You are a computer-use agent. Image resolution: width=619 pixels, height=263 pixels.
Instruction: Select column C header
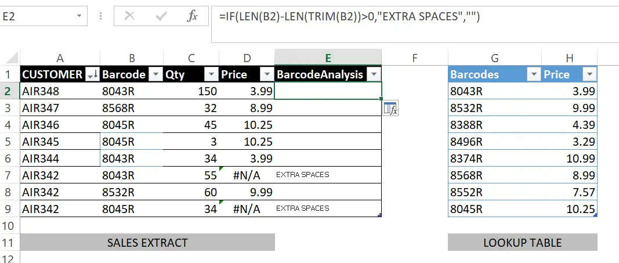click(191, 58)
